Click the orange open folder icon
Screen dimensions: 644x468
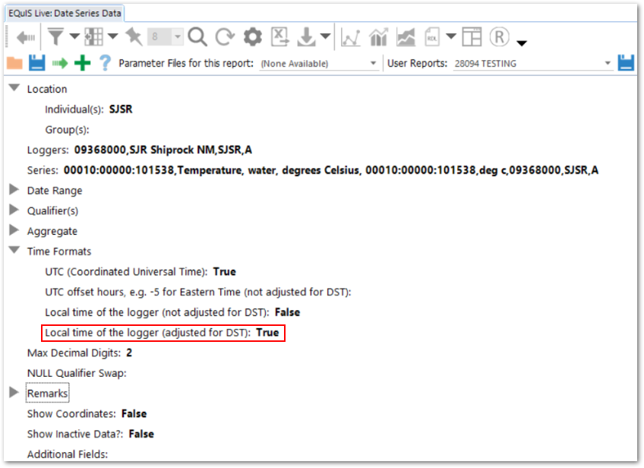[x=14, y=63]
